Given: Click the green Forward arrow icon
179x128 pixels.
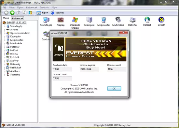Looking at the screenshot, I should coord(12,13).
